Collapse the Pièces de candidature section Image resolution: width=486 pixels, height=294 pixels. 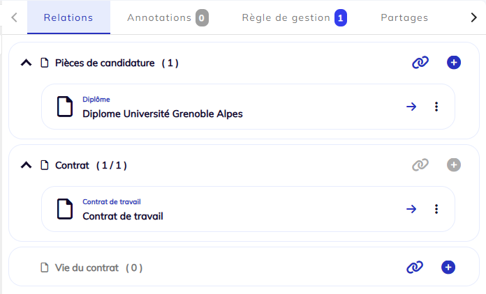tap(27, 63)
